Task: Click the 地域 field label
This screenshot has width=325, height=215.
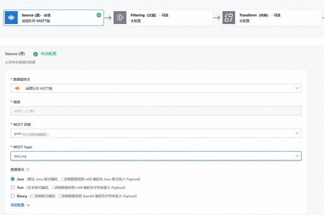Action: [17, 102]
